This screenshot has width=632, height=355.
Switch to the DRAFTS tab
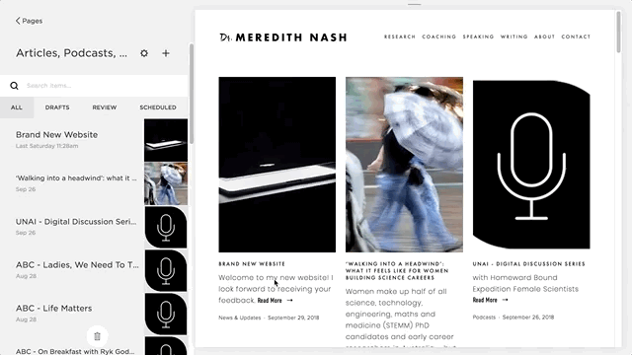pyautogui.click(x=57, y=107)
